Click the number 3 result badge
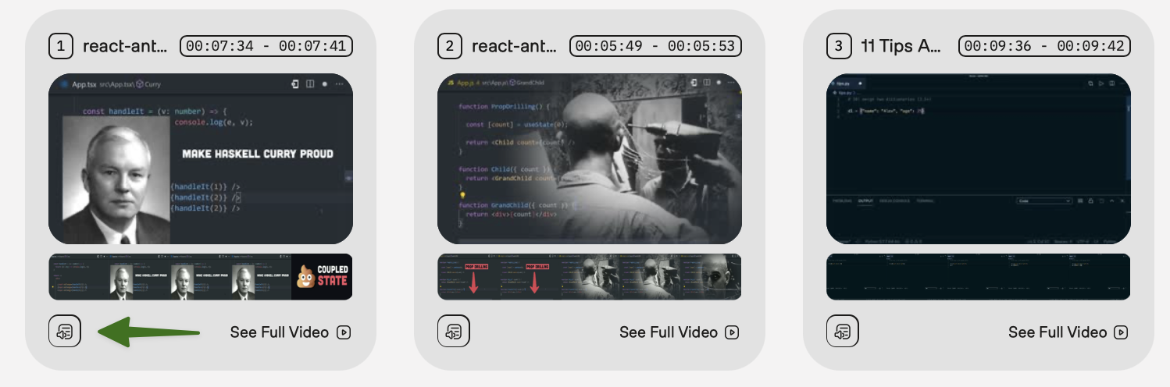The width and height of the screenshot is (1170, 387). [839, 46]
